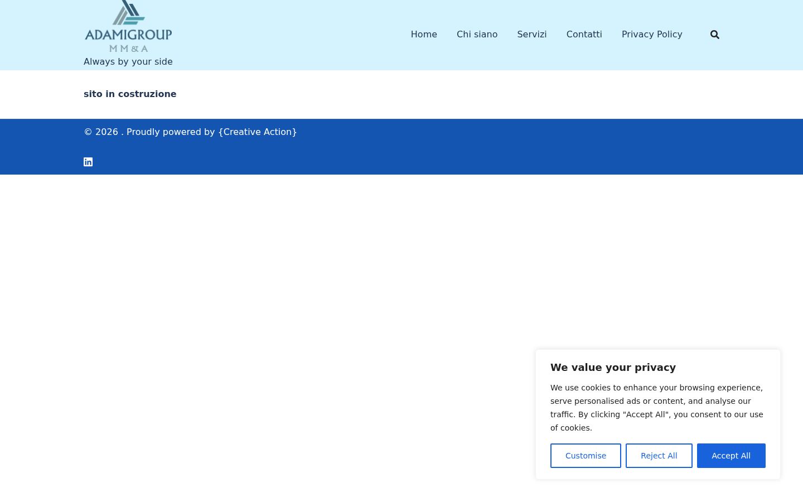Click the Always by your side tagline
This screenshot has height=502, width=803.
point(128,61)
